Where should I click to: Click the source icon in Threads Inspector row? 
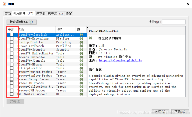(81, 57)
